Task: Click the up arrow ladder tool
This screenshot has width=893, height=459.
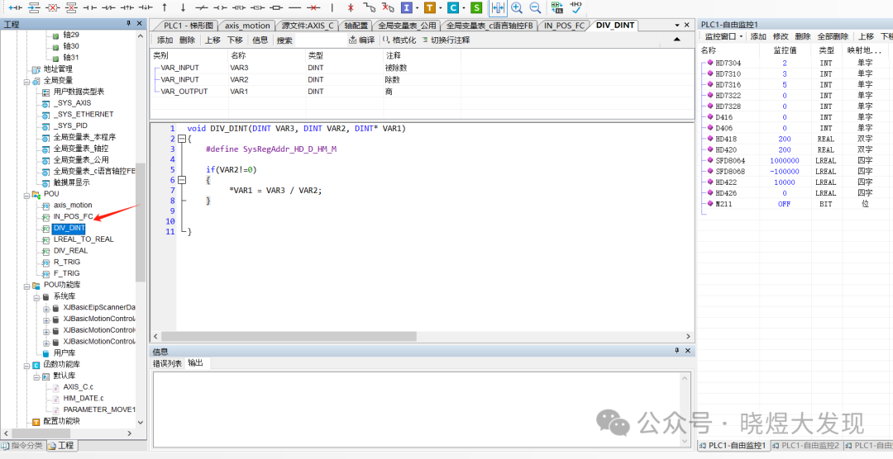Action: [164, 7]
